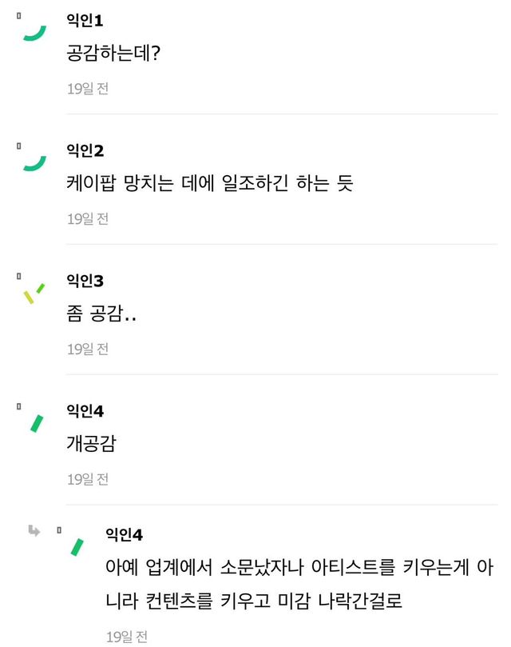Click the 익인4 name on the indented reply
511x647 pixels.
(x=124, y=534)
